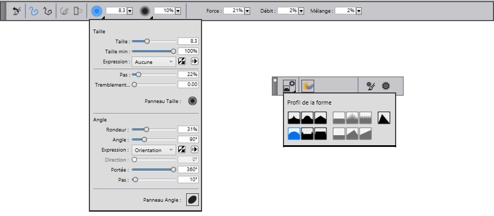Select the blue highlighted dome shape profile
This screenshot has width=494, height=216.
pyautogui.click(x=294, y=134)
